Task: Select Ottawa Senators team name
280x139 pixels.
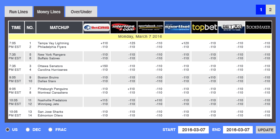Action: point(50,66)
